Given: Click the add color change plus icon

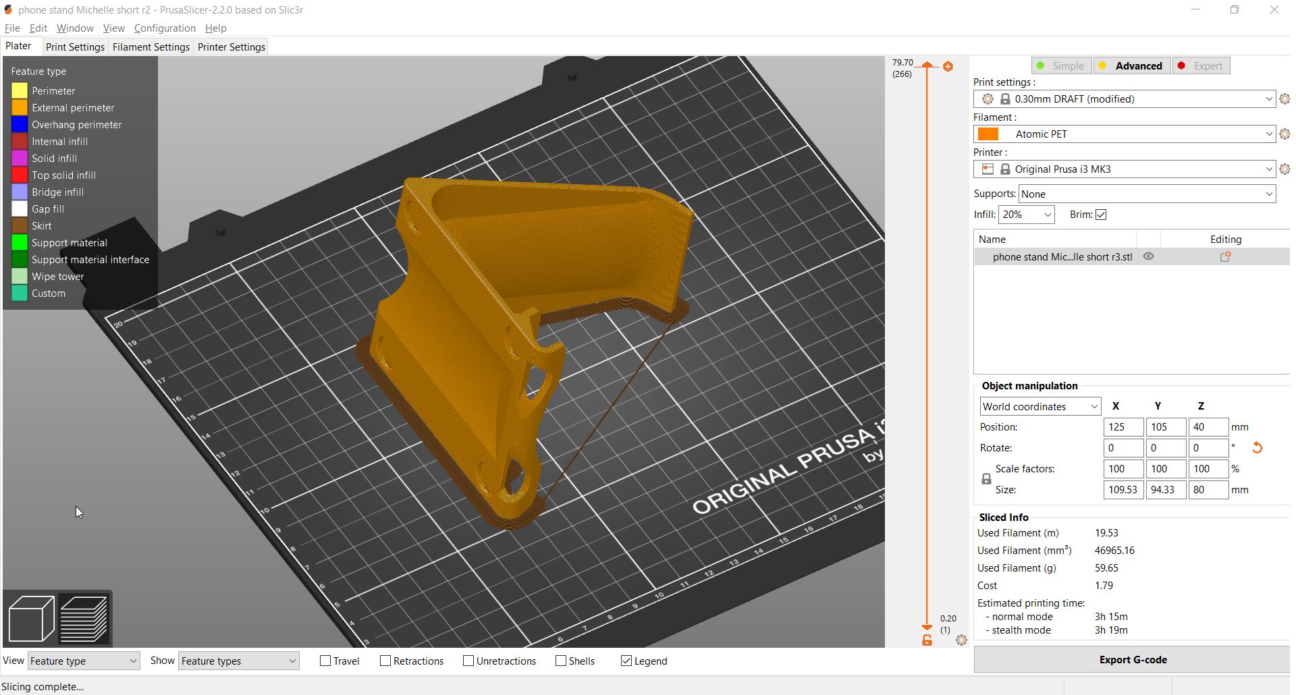Looking at the screenshot, I should point(948,66).
